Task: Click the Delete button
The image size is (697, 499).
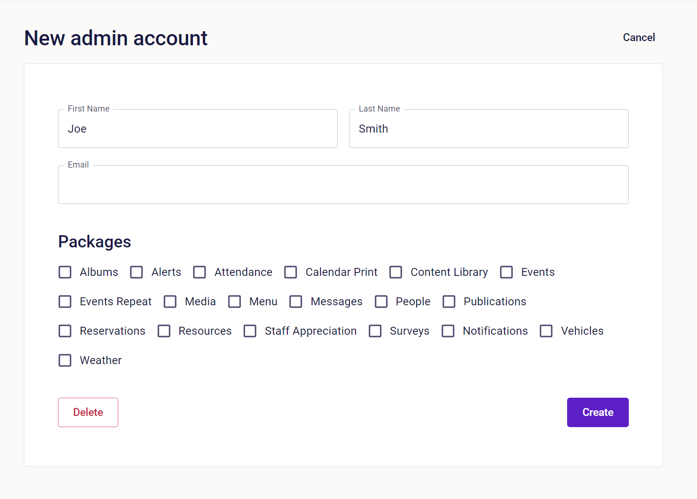Action: coord(88,412)
